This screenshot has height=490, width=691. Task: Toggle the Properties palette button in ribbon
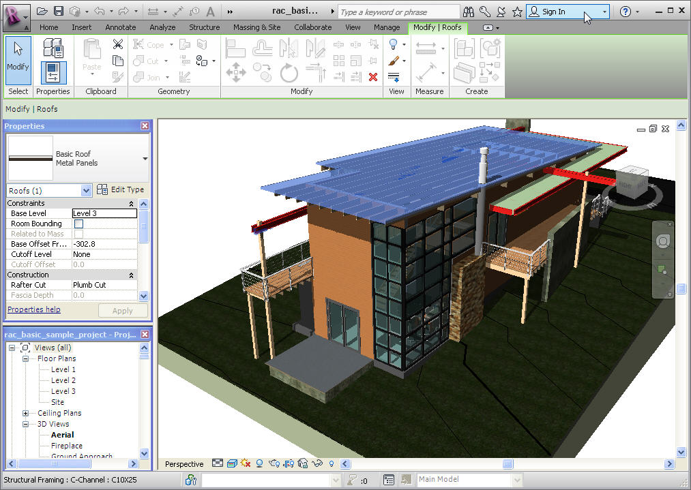[x=53, y=72]
